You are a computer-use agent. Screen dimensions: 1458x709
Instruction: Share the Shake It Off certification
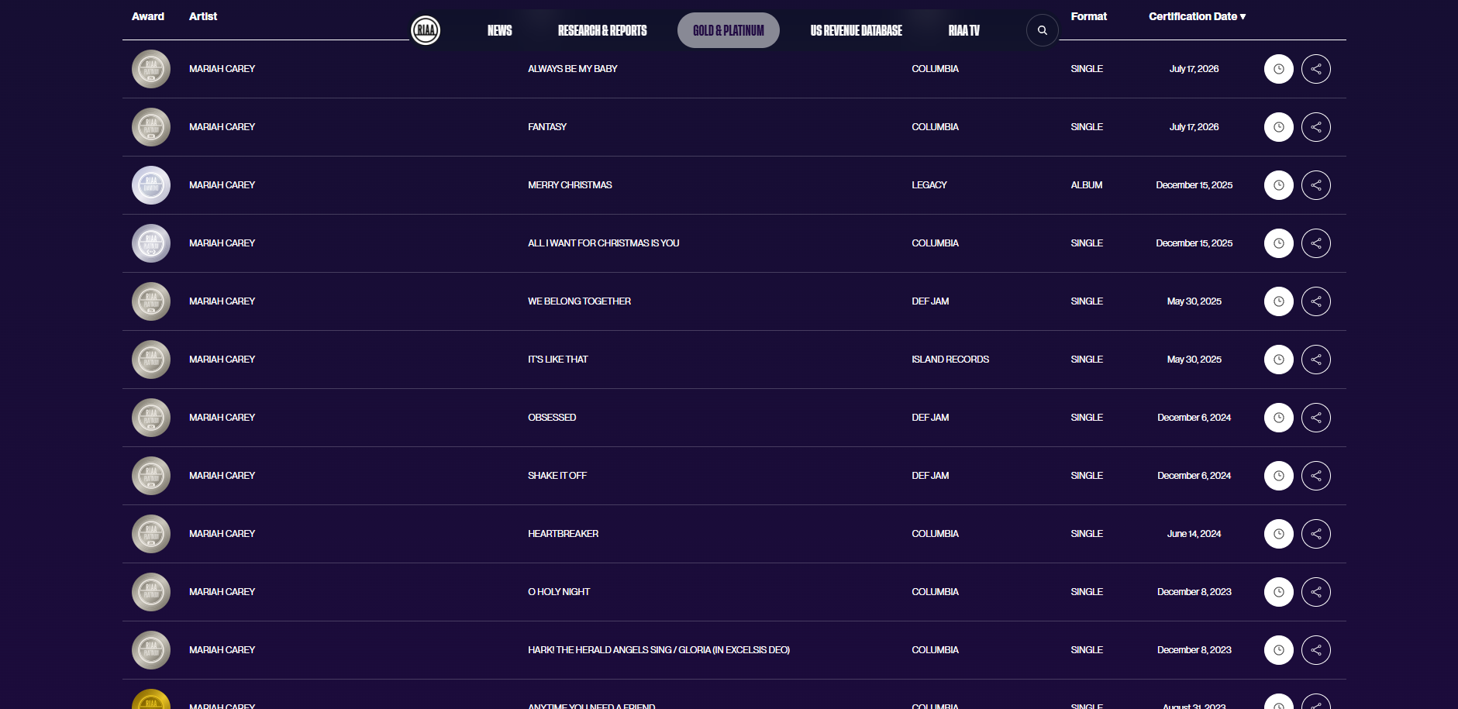pyautogui.click(x=1316, y=476)
